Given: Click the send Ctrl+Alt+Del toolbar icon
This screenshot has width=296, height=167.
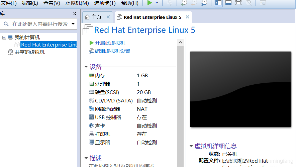Looking at the screenshot, I should 170,3.
